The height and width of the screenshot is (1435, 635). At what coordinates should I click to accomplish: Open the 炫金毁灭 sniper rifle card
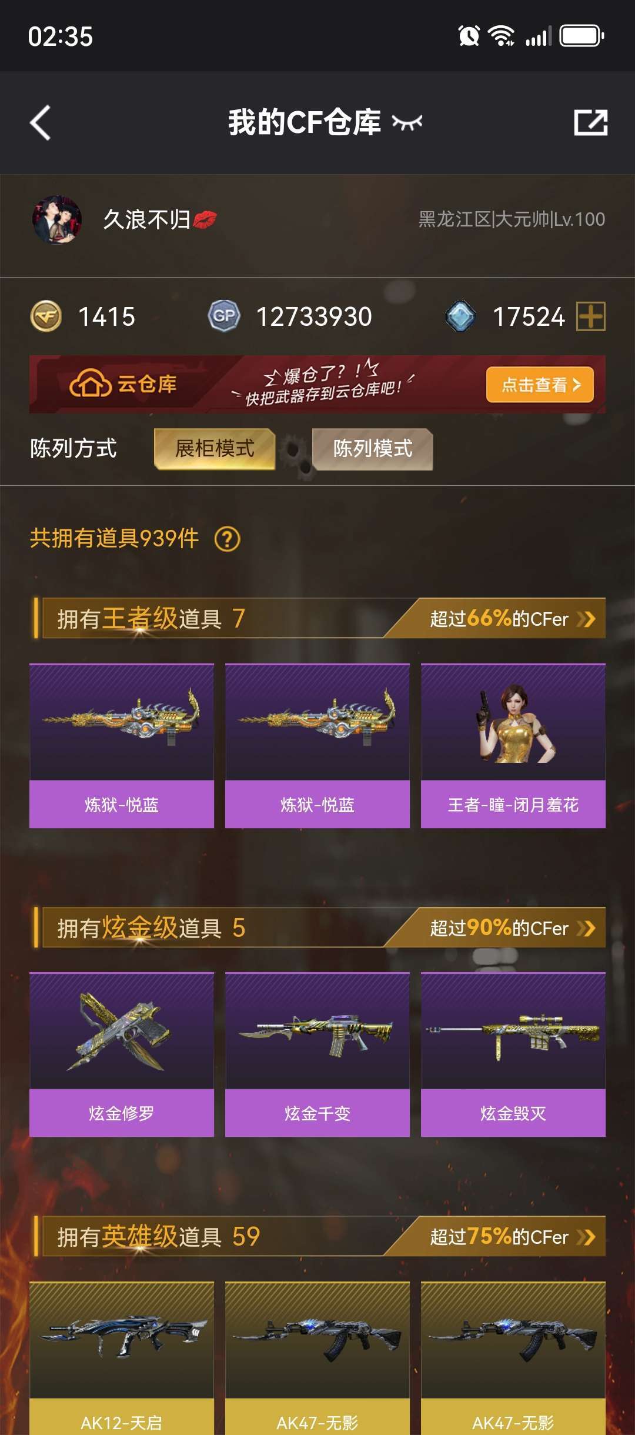[x=513, y=1054]
